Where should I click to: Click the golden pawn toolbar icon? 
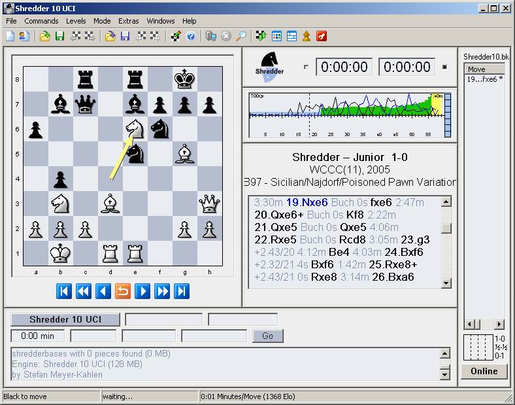[307, 36]
